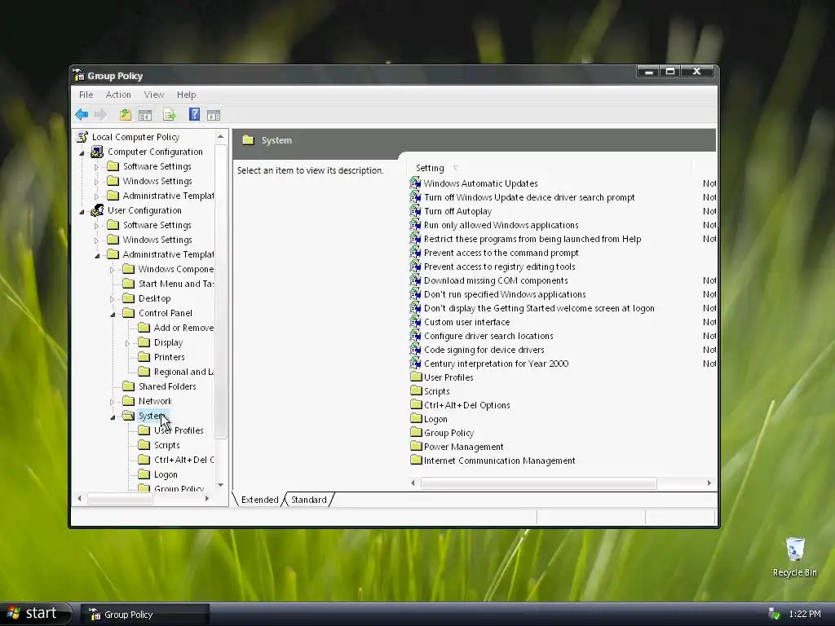Expand the Windows Components tree node
The image size is (835, 626).
click(112, 270)
